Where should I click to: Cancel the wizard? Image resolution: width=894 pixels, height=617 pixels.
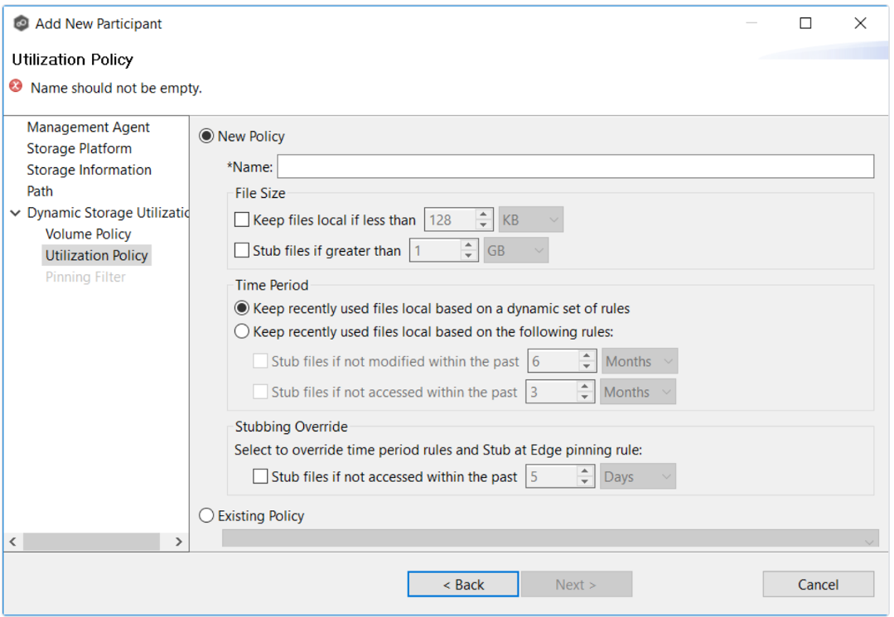pyautogui.click(x=818, y=584)
